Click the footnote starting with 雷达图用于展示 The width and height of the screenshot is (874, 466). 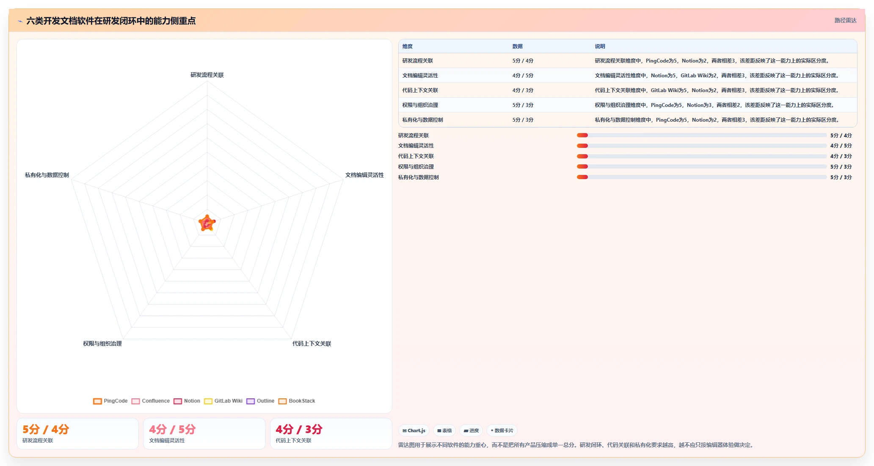(576, 445)
